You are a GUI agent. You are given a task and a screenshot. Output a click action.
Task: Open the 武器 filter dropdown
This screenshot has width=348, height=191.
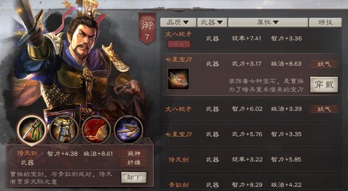click(x=212, y=23)
